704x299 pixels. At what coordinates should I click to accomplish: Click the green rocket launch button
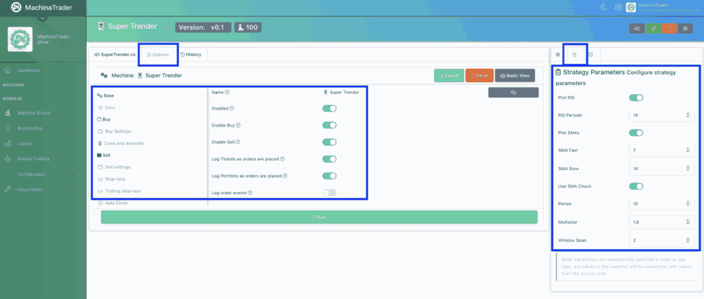point(653,28)
